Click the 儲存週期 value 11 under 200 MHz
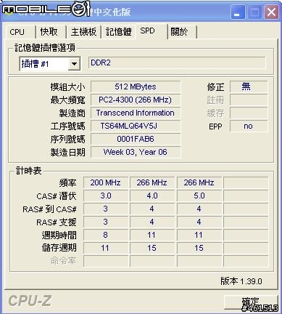 [x=106, y=248]
